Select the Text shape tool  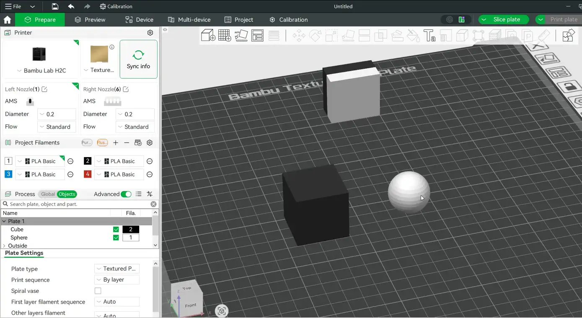[429, 36]
